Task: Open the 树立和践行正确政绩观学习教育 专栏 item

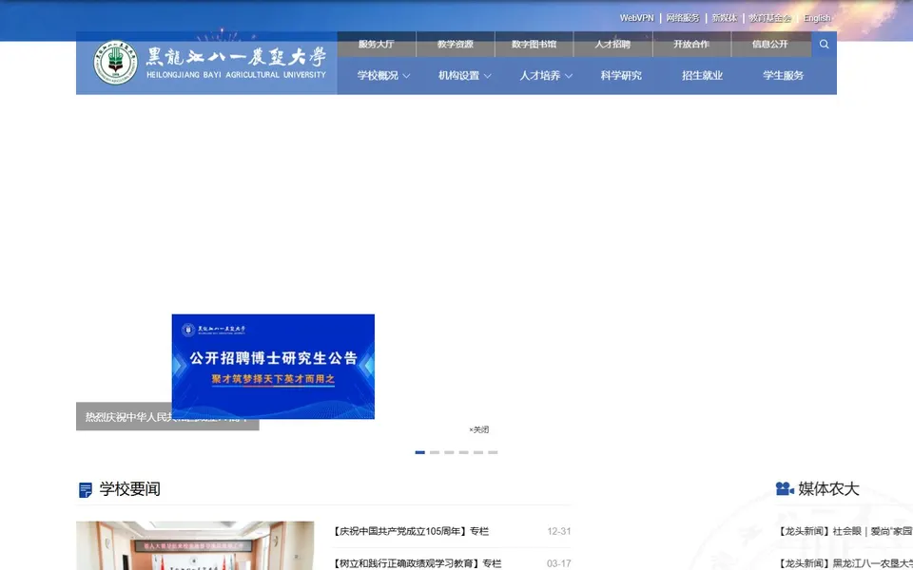Action: (417, 563)
